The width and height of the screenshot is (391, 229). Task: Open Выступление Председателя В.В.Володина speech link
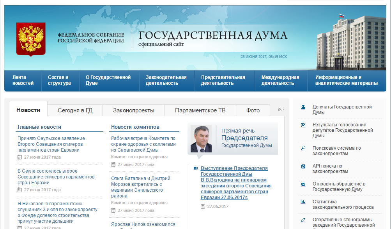[236, 183]
